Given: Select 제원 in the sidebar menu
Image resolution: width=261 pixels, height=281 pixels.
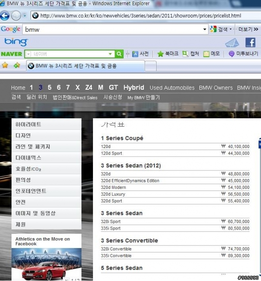Looking at the screenshot, I should pyautogui.click(x=46, y=224).
